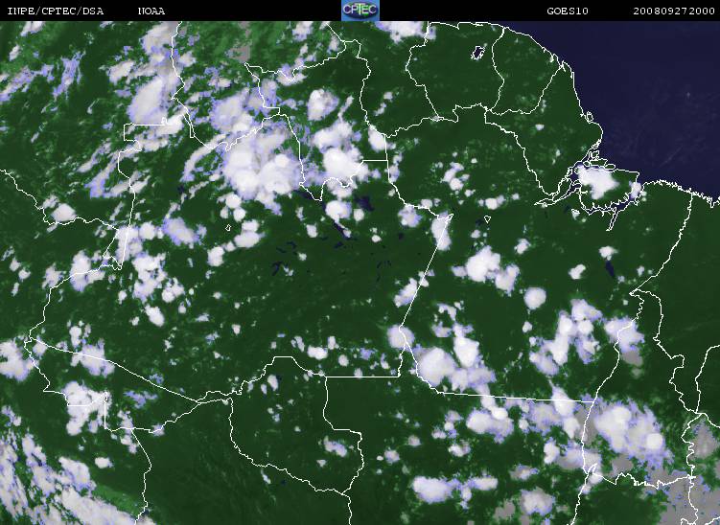This screenshot has width=720, height=525.
Task: Click the GOES10 satellite label
Action: coord(564,11)
